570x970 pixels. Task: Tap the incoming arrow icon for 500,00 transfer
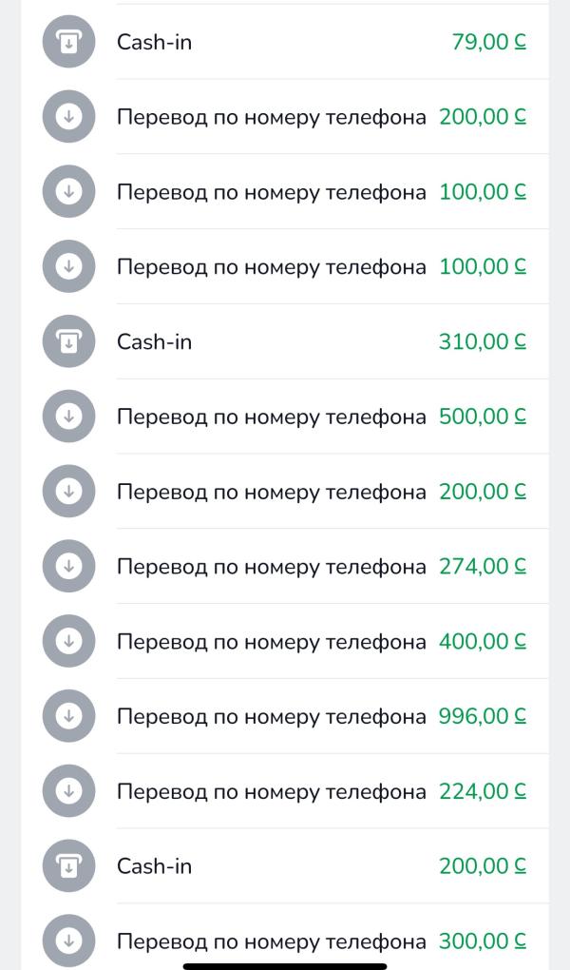[x=68, y=417]
